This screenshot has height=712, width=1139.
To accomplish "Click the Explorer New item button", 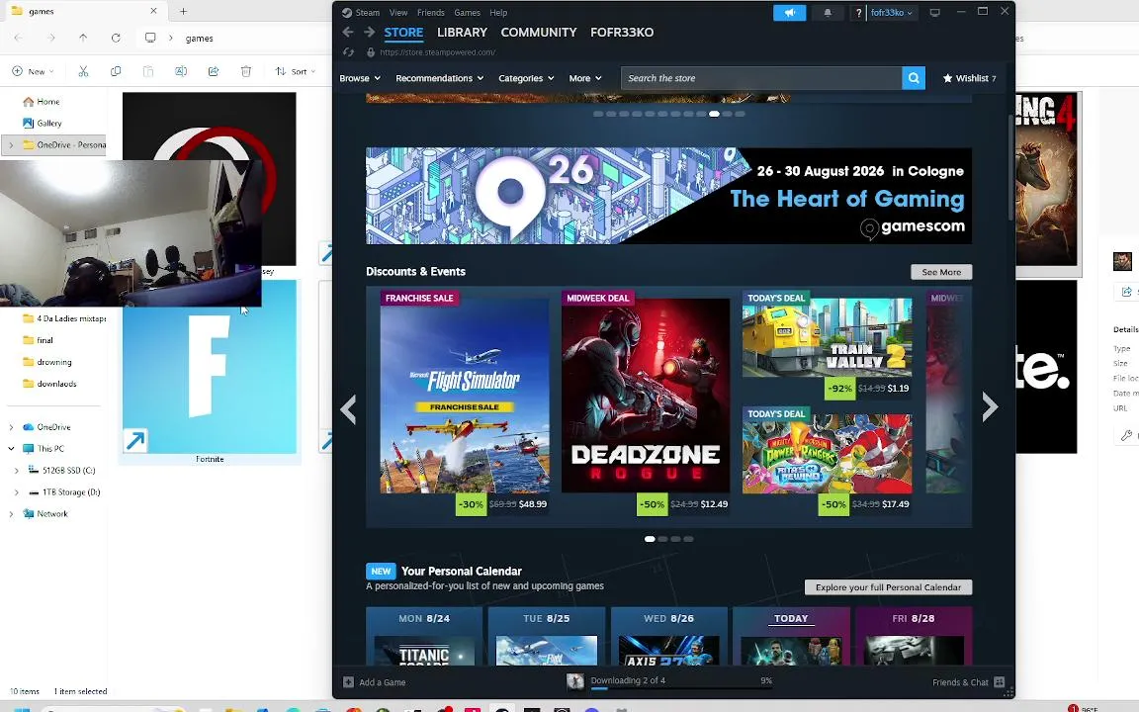I will pyautogui.click(x=33, y=71).
